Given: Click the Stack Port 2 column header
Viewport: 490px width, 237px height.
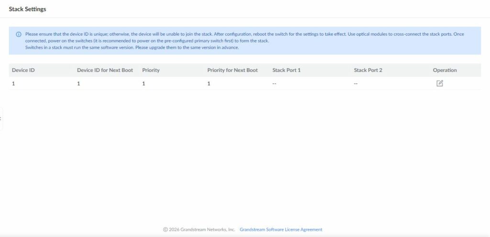Looking at the screenshot, I should coord(368,70).
